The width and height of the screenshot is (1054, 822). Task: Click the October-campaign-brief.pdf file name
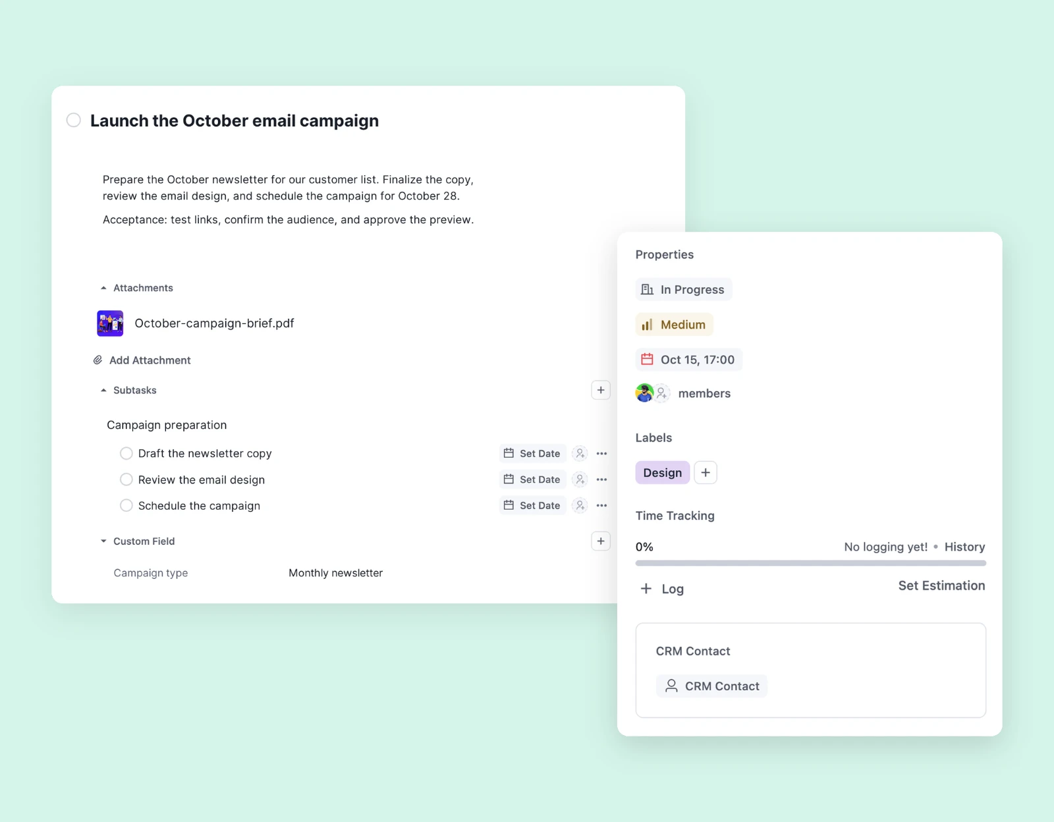click(x=214, y=323)
